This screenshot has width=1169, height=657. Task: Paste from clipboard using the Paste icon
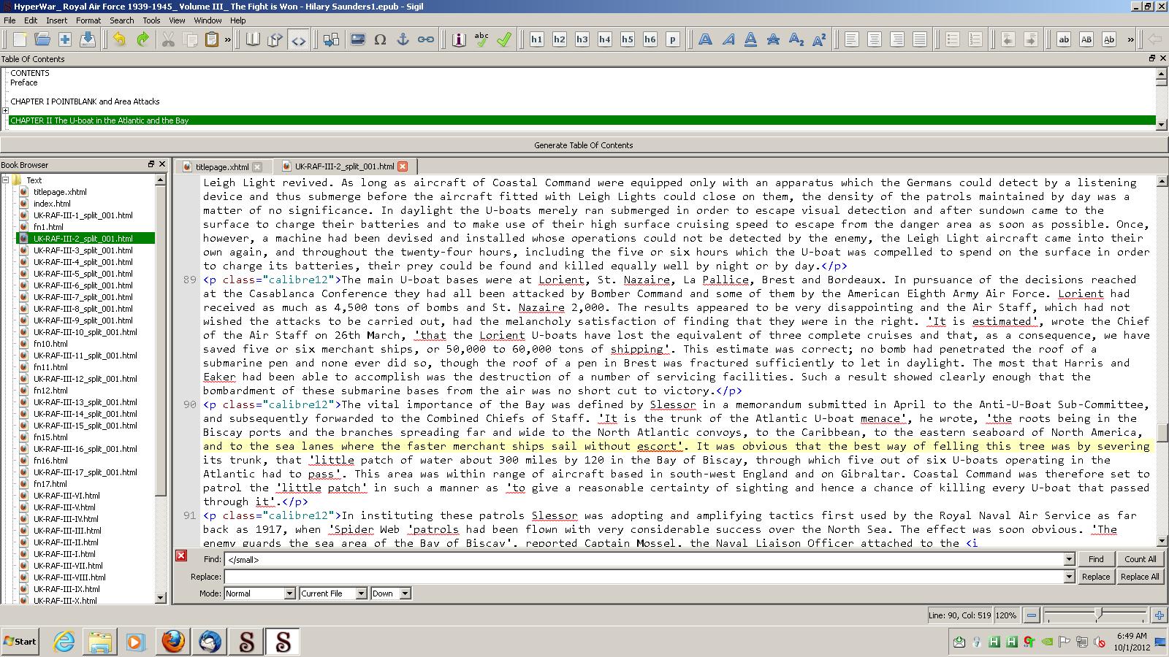point(212,39)
